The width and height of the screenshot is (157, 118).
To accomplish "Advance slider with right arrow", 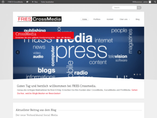I will tap(139, 52).
